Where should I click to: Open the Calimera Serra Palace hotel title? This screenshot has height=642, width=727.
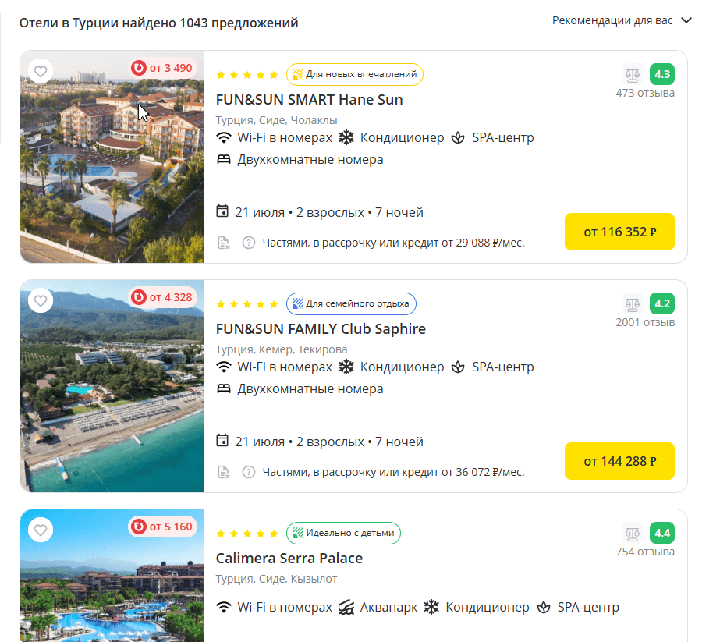tap(289, 559)
